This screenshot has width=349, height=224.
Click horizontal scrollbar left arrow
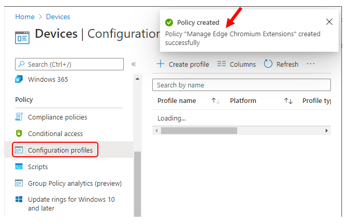coord(156,130)
